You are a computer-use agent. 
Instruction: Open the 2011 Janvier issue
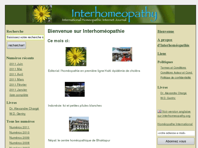18,90
